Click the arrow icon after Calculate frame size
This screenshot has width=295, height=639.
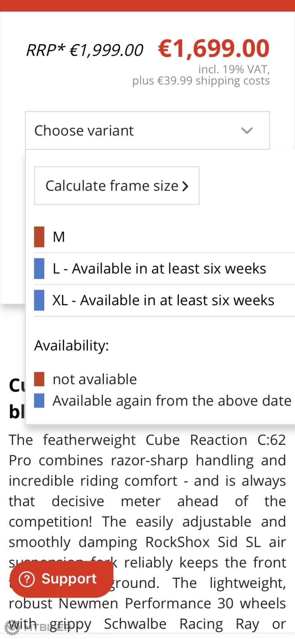pyautogui.click(x=185, y=186)
